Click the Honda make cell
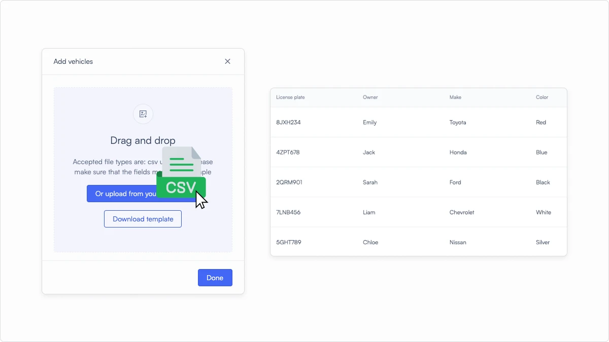The image size is (609, 342). click(x=458, y=152)
